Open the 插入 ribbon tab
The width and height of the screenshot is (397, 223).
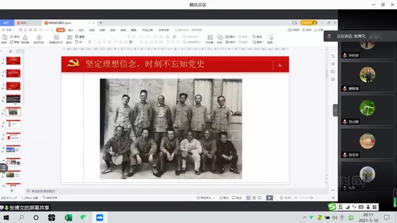click(x=71, y=30)
